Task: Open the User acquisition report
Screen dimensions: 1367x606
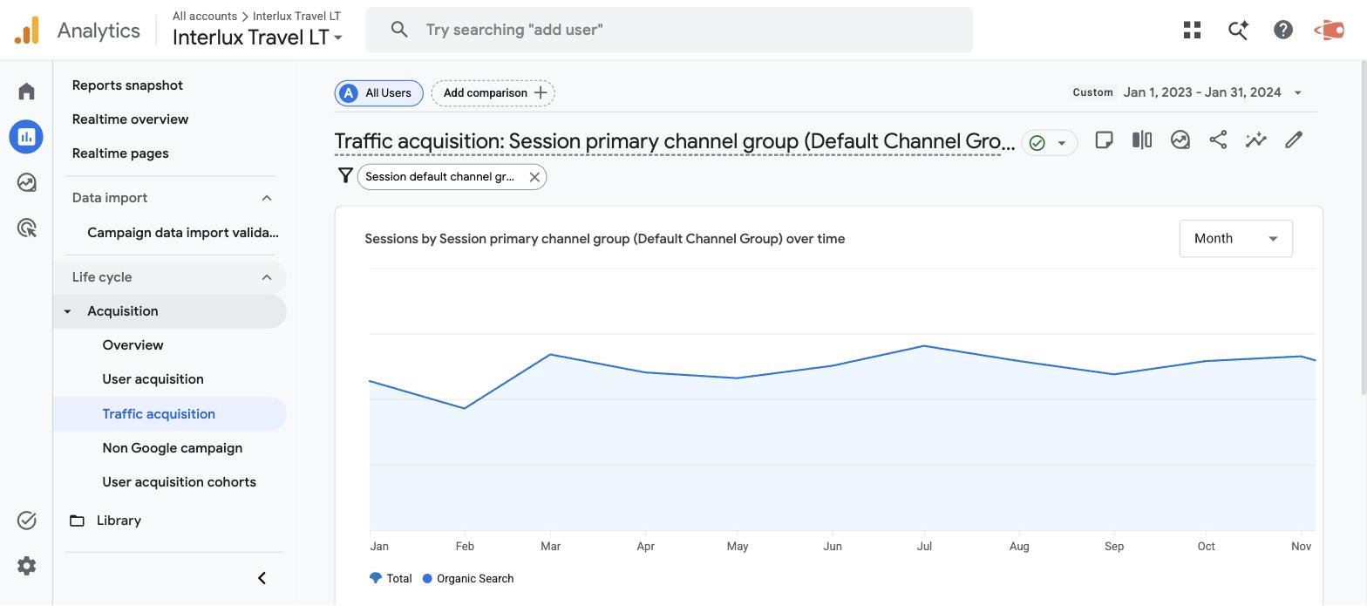Action: [x=153, y=379]
